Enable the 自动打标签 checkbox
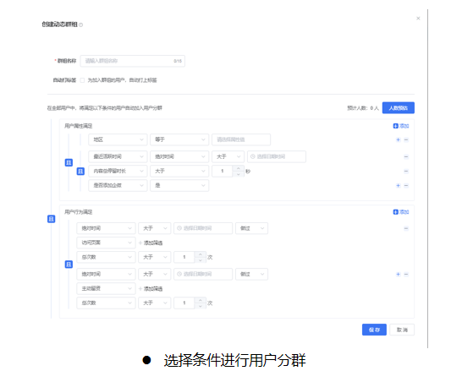The width and height of the screenshot is (451, 382). (x=82, y=80)
